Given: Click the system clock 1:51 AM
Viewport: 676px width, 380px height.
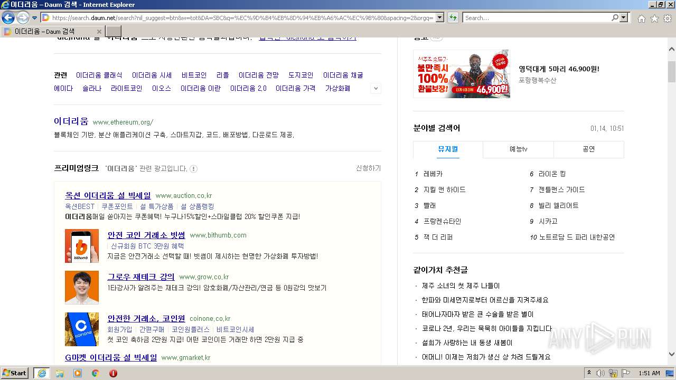Looking at the screenshot, I should pyautogui.click(x=649, y=373).
